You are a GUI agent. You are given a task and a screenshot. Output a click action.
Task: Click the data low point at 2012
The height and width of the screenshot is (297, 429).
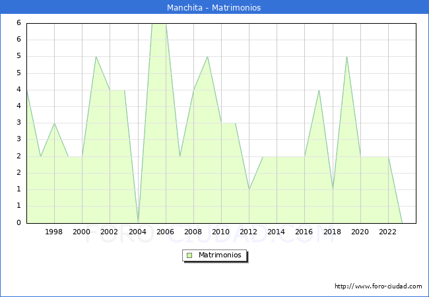(249, 189)
